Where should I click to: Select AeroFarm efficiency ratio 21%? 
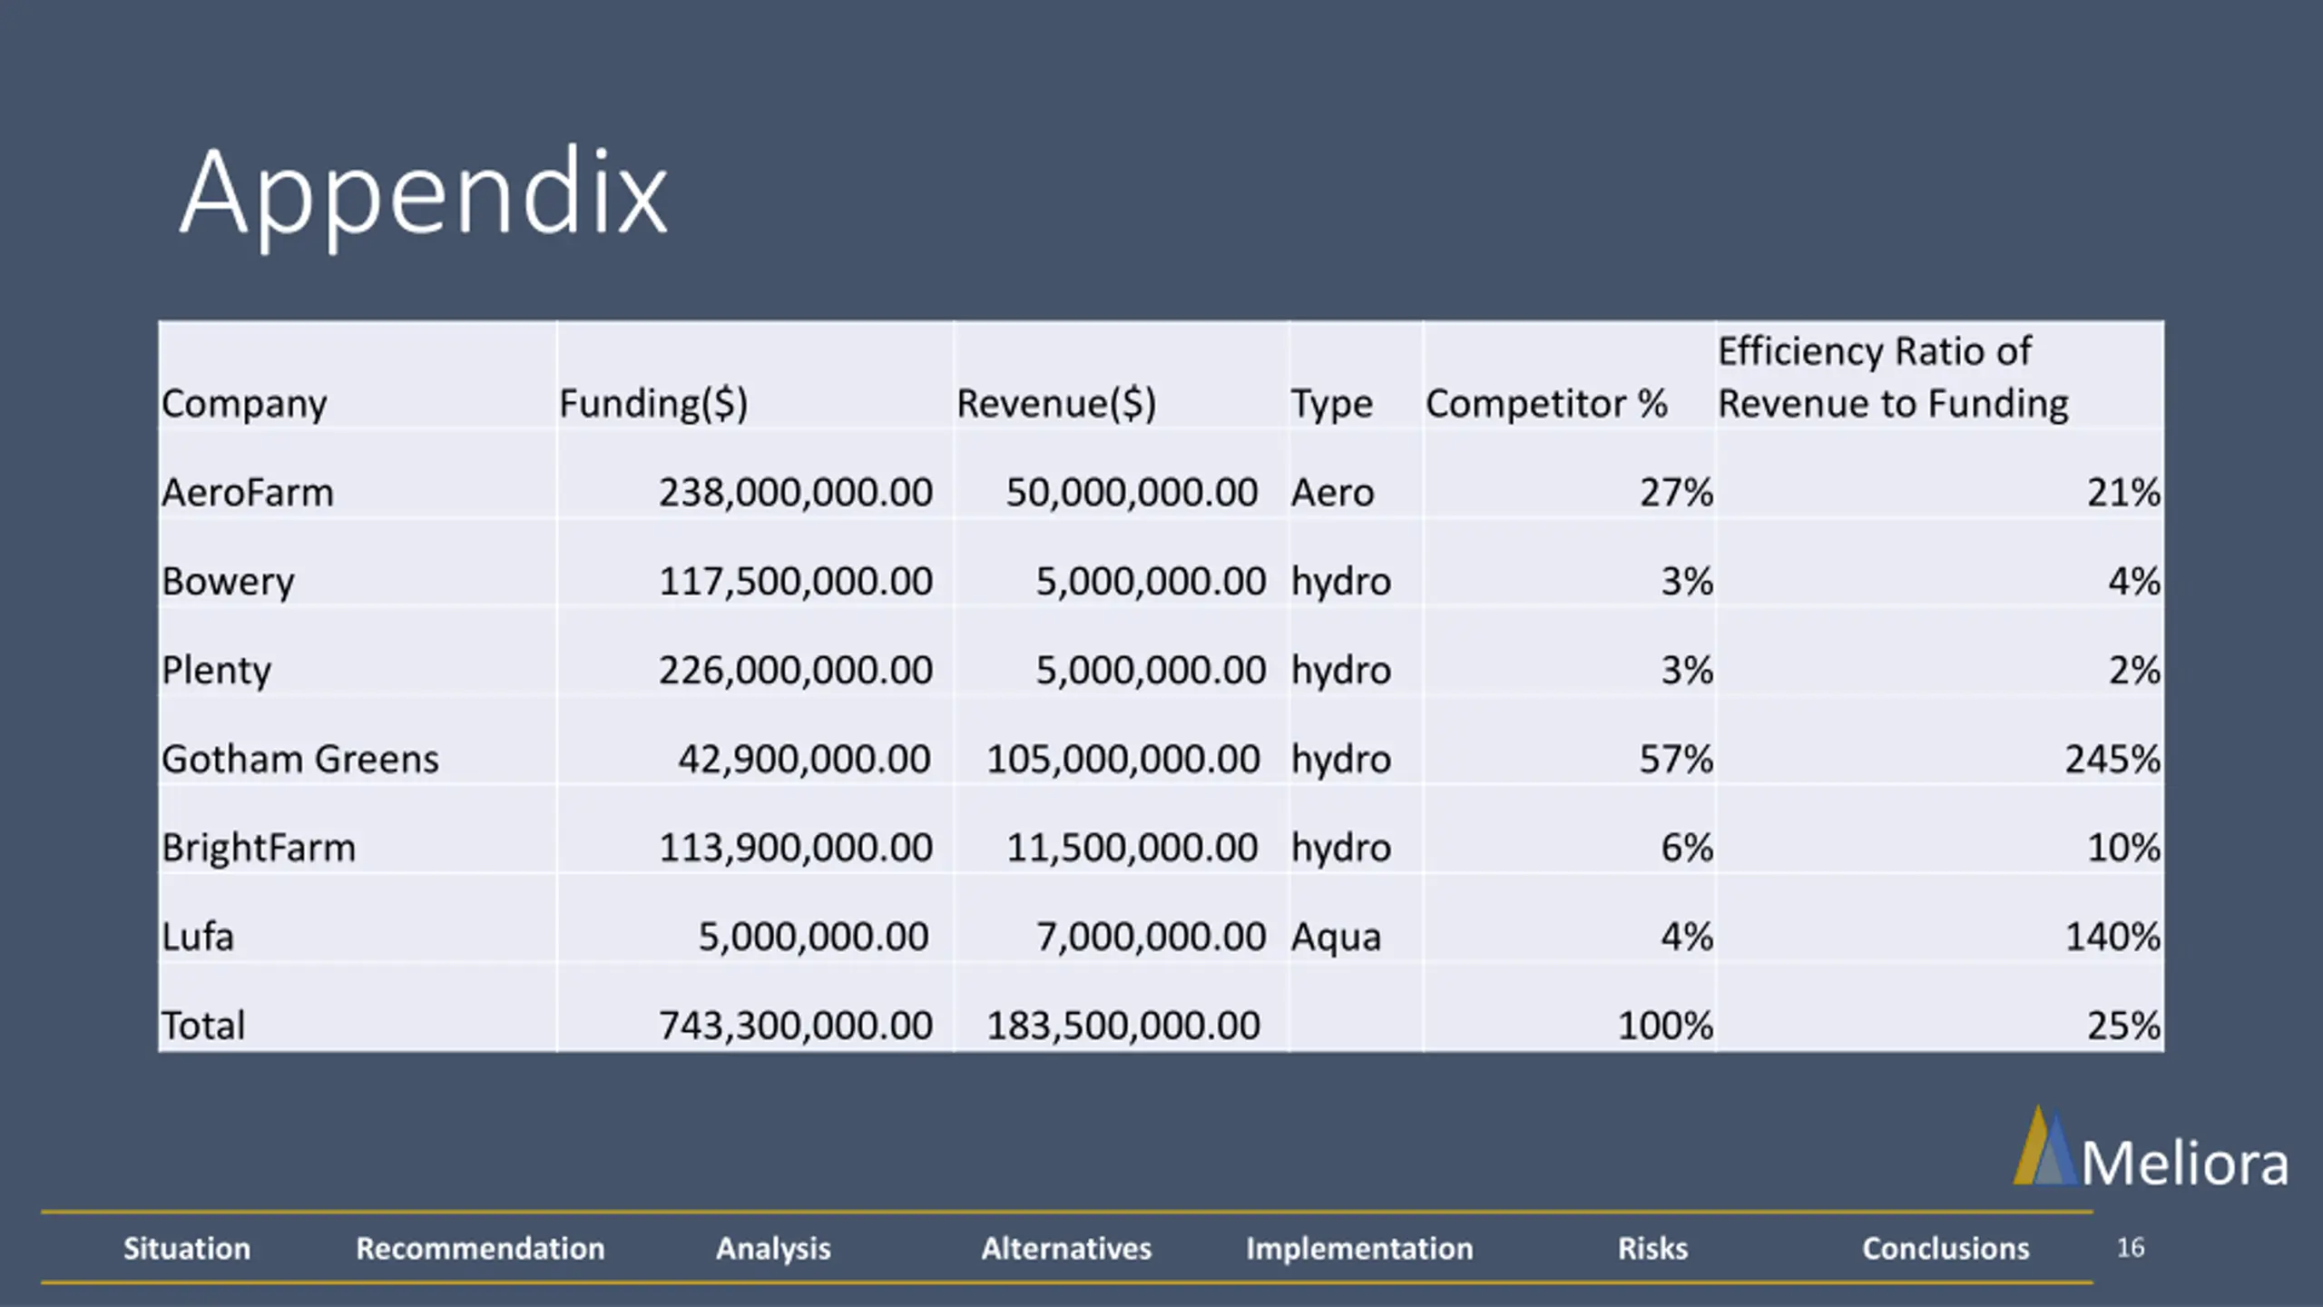pyautogui.click(x=2123, y=493)
